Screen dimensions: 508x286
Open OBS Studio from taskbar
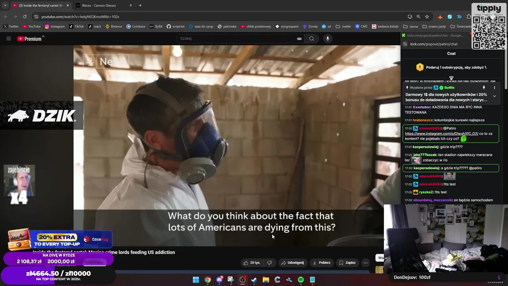(x=242, y=280)
